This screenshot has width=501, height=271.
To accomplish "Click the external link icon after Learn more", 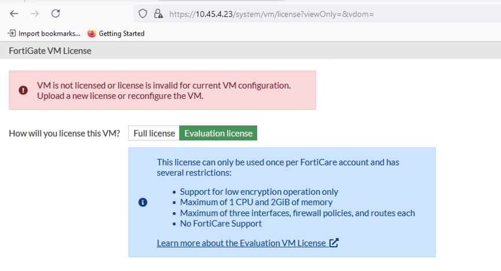I will click(333, 243).
